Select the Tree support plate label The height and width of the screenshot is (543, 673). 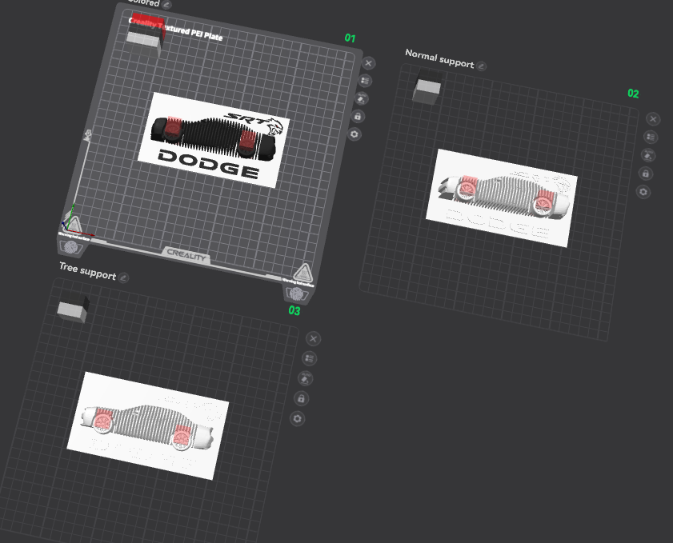click(x=87, y=271)
